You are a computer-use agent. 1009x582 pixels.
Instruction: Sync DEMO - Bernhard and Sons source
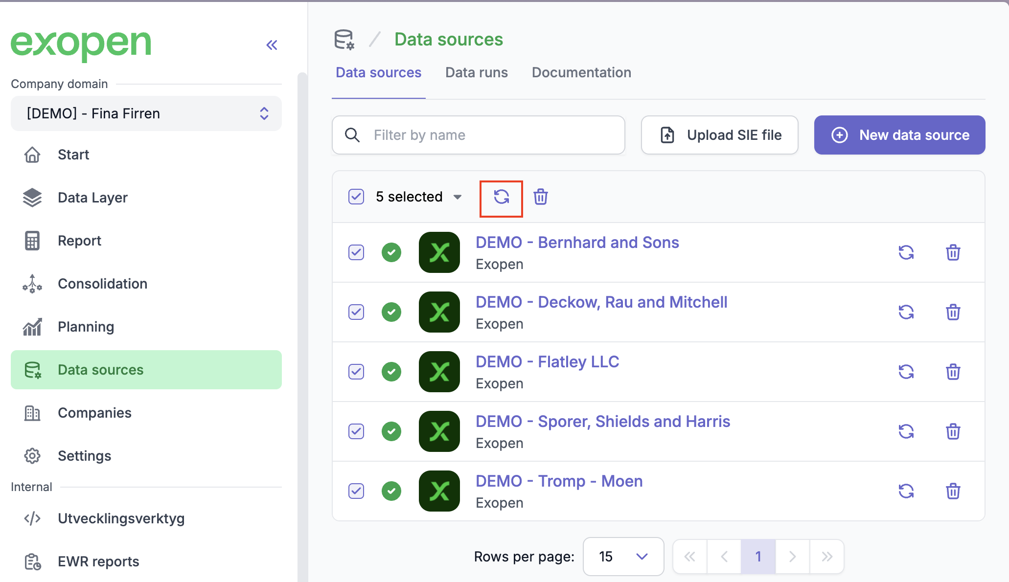(x=906, y=252)
